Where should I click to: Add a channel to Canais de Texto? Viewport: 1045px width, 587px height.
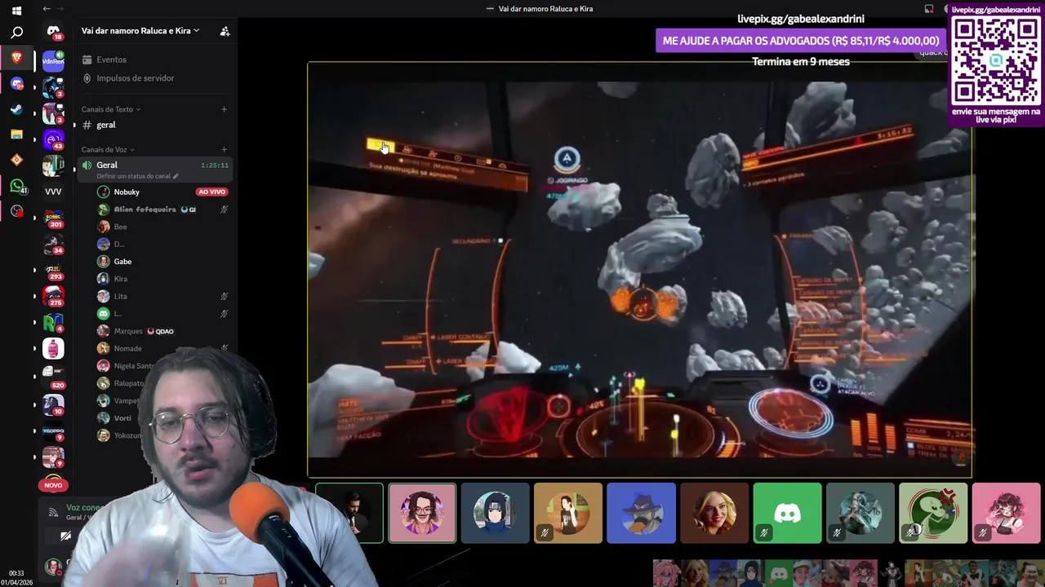pyautogui.click(x=225, y=109)
